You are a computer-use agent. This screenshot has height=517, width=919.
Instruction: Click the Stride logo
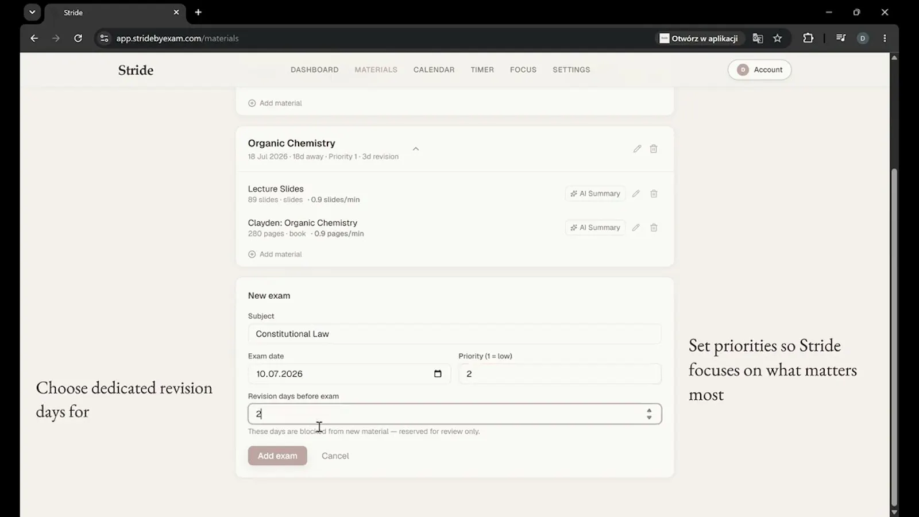coord(136,70)
